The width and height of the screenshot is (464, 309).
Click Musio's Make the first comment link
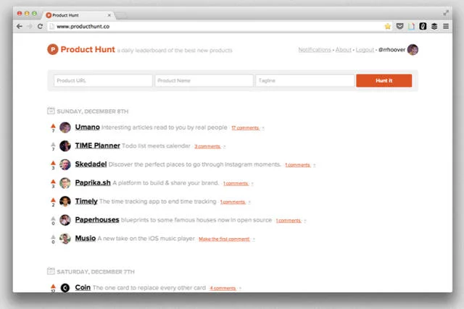tap(224, 239)
